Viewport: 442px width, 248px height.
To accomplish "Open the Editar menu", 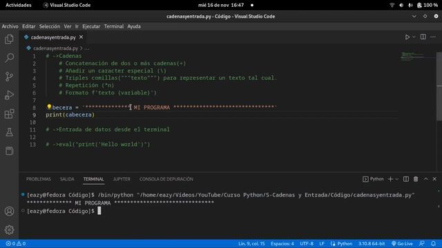I will coord(29,26).
